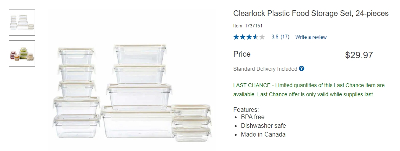Click the $29.97 price amount
The height and width of the screenshot is (151, 400).
(x=359, y=55)
